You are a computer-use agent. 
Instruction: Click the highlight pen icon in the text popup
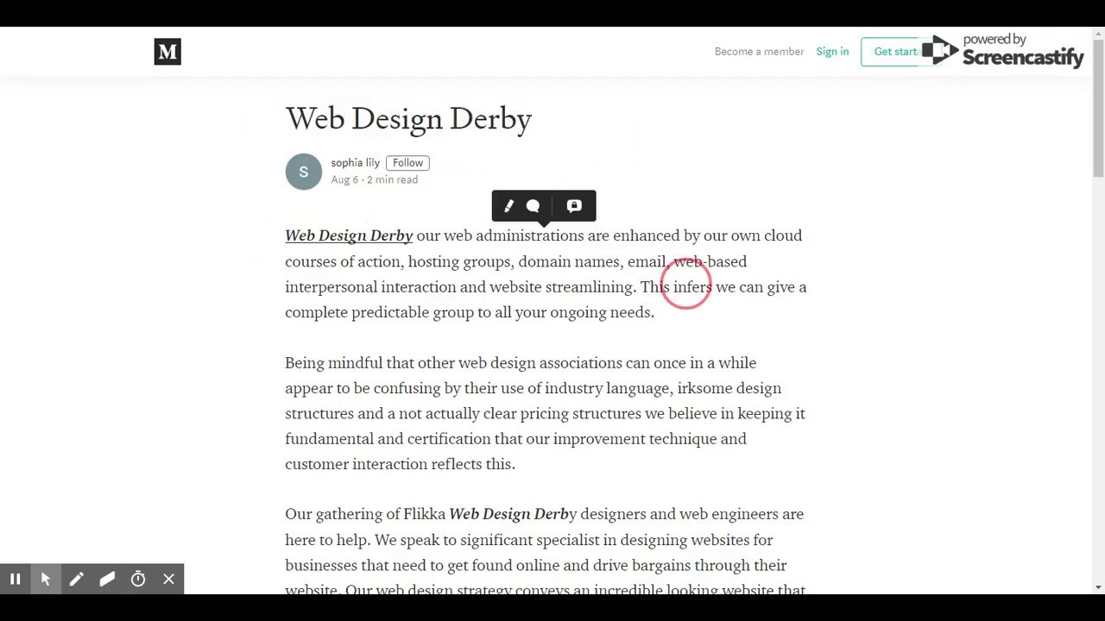coord(508,206)
